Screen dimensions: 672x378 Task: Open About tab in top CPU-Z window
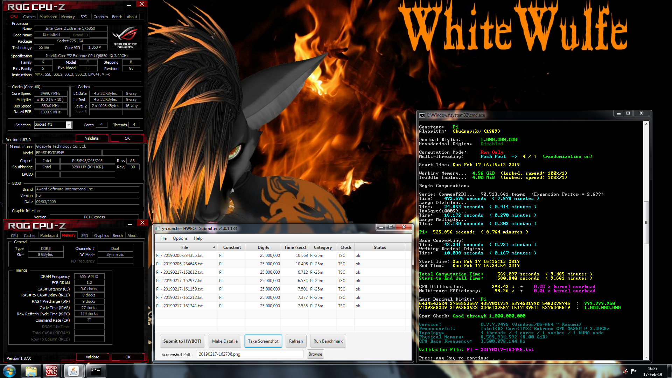click(132, 17)
